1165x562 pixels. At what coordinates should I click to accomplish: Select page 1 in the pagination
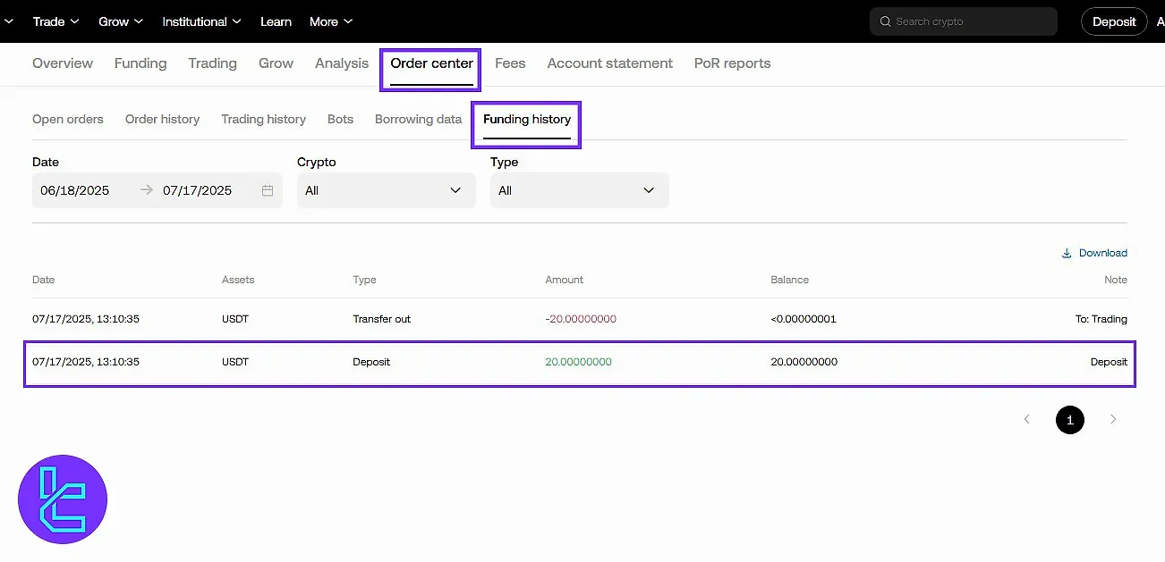tap(1070, 419)
